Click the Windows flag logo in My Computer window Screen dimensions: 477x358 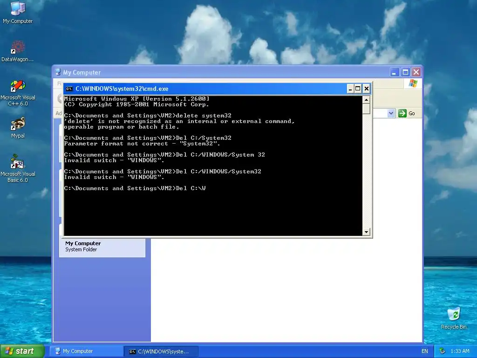pos(413,83)
